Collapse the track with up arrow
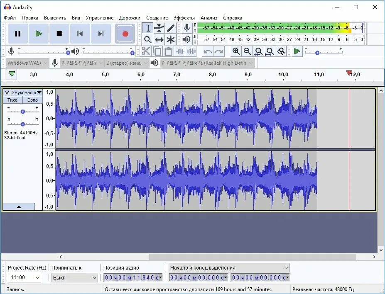This screenshot has width=385, height=294. point(19,207)
